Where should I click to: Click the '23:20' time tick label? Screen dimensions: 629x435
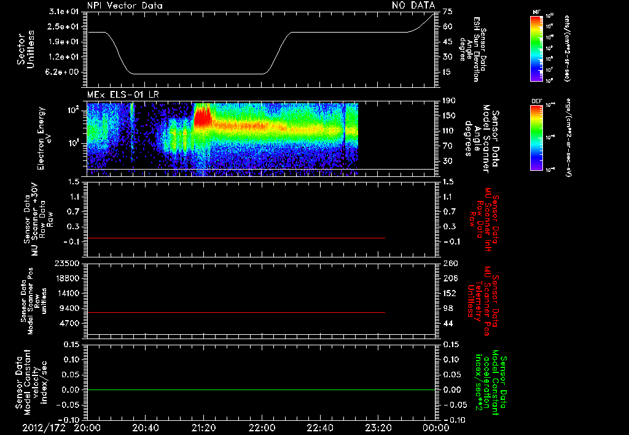(378, 428)
